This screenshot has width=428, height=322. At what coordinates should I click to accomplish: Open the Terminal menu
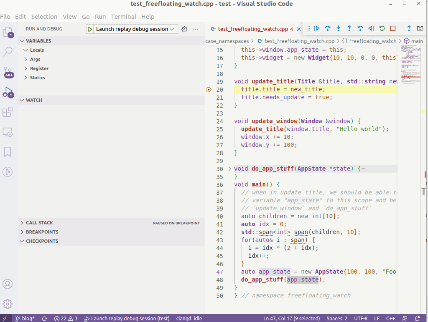(x=123, y=17)
